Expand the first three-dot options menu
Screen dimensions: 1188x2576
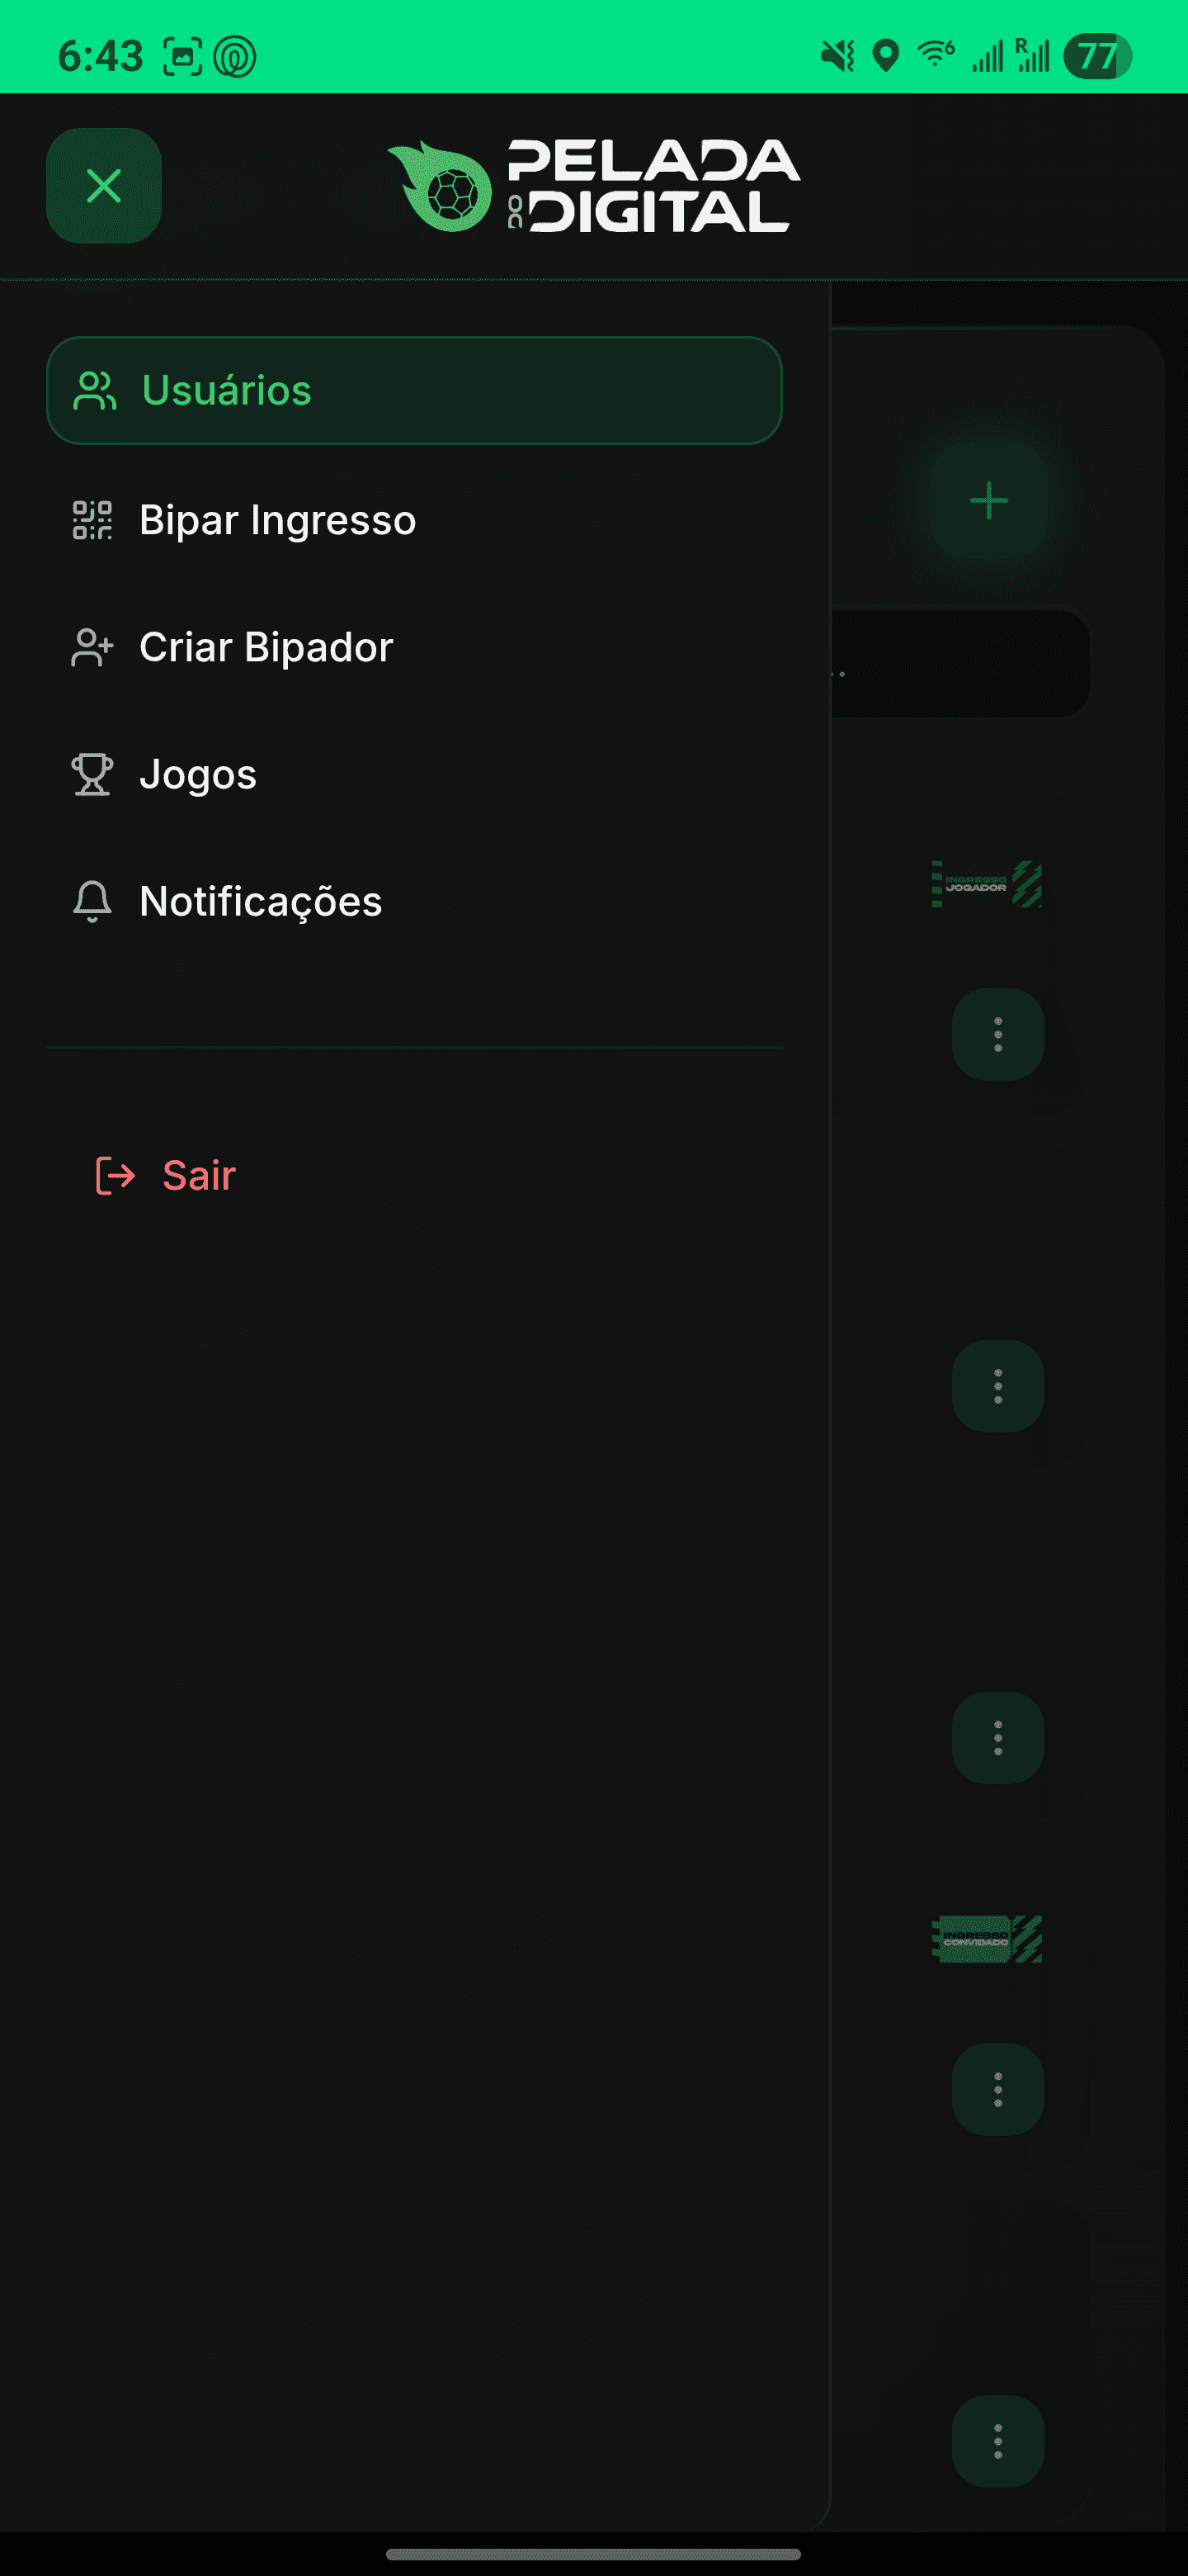(997, 1034)
